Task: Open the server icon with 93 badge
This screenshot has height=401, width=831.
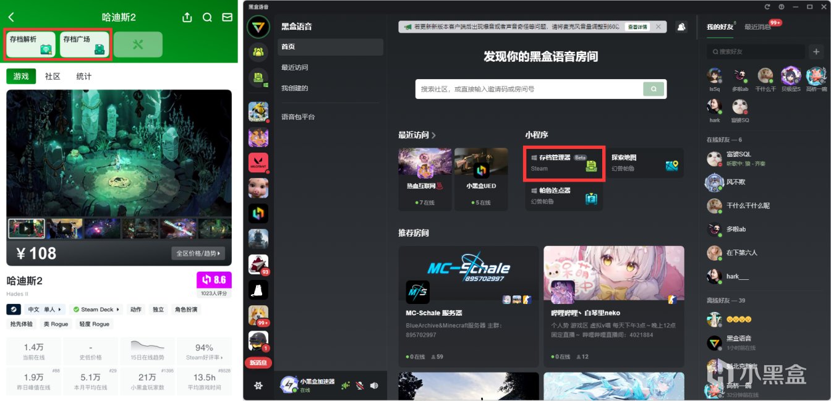Action: pos(258,264)
